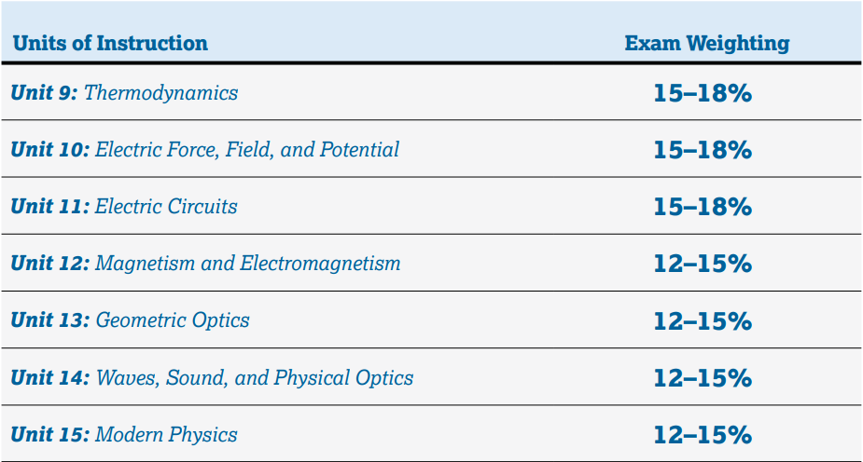The height and width of the screenshot is (462, 863).
Task: Click the 'Units of Instruction' column header
Action: (109, 44)
